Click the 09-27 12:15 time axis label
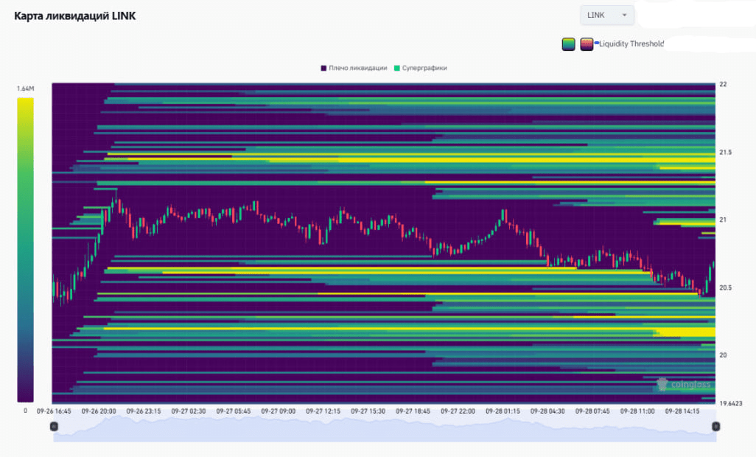This screenshot has height=457, width=756. click(325, 411)
